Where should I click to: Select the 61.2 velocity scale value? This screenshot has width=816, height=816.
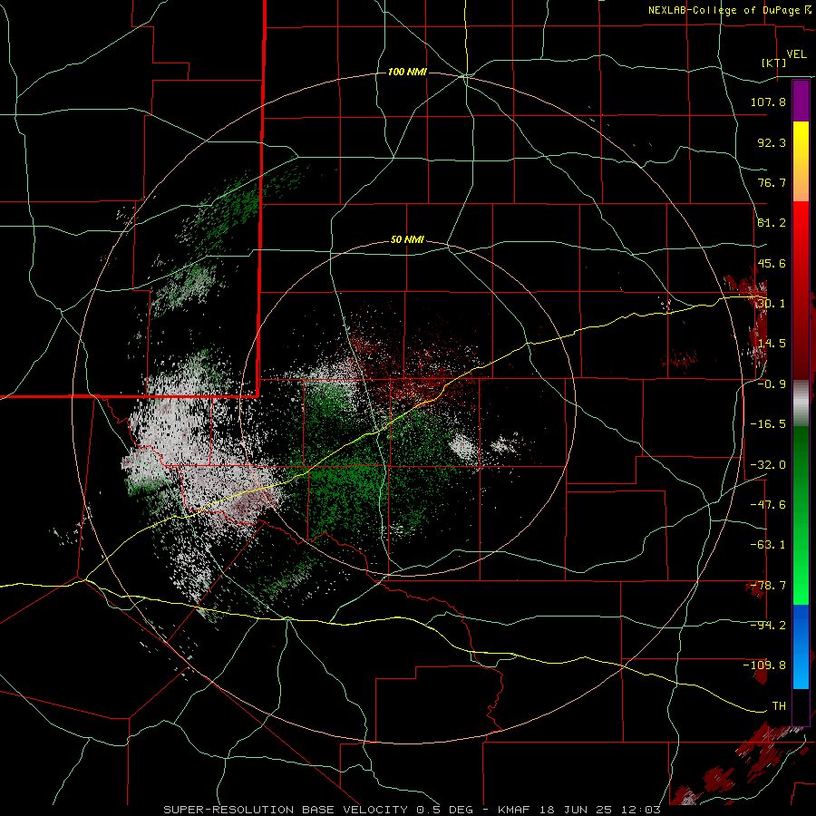coord(772,223)
